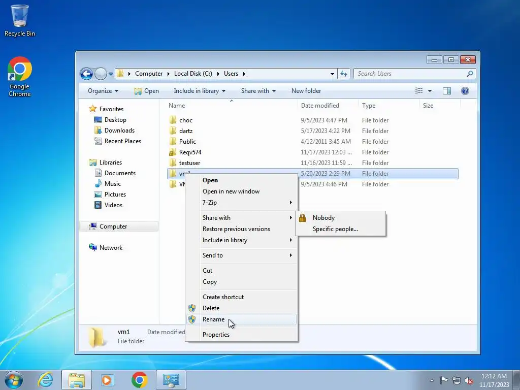This screenshot has width=520, height=390.
Task: Open the Videos library
Action: [x=109, y=205]
